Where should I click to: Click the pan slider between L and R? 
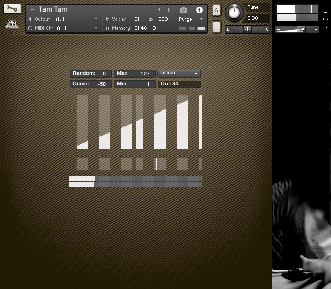coord(247,30)
